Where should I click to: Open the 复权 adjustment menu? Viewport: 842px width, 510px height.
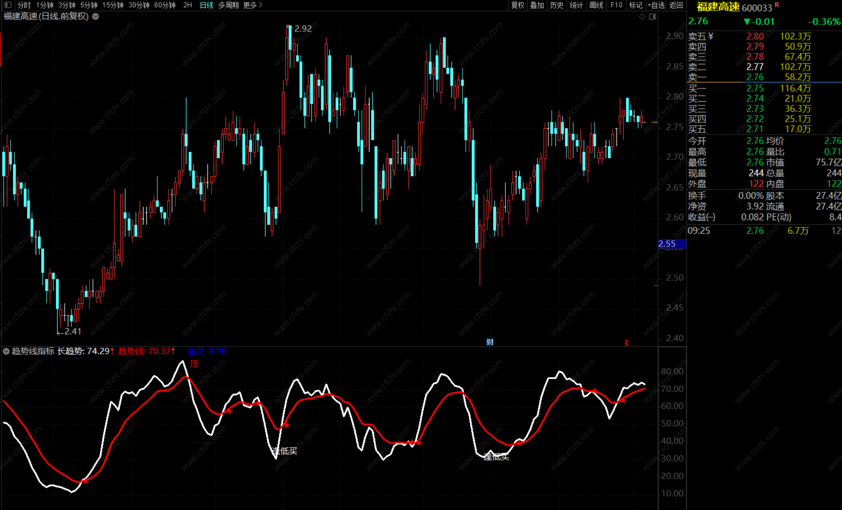pyautogui.click(x=517, y=5)
